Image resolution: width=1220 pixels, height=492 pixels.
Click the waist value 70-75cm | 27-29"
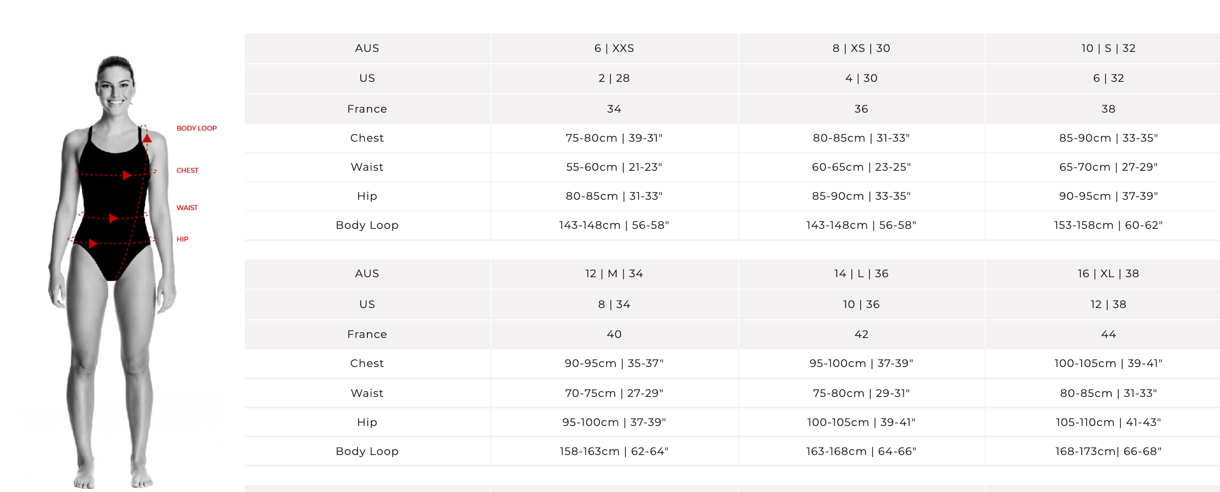[x=614, y=393]
